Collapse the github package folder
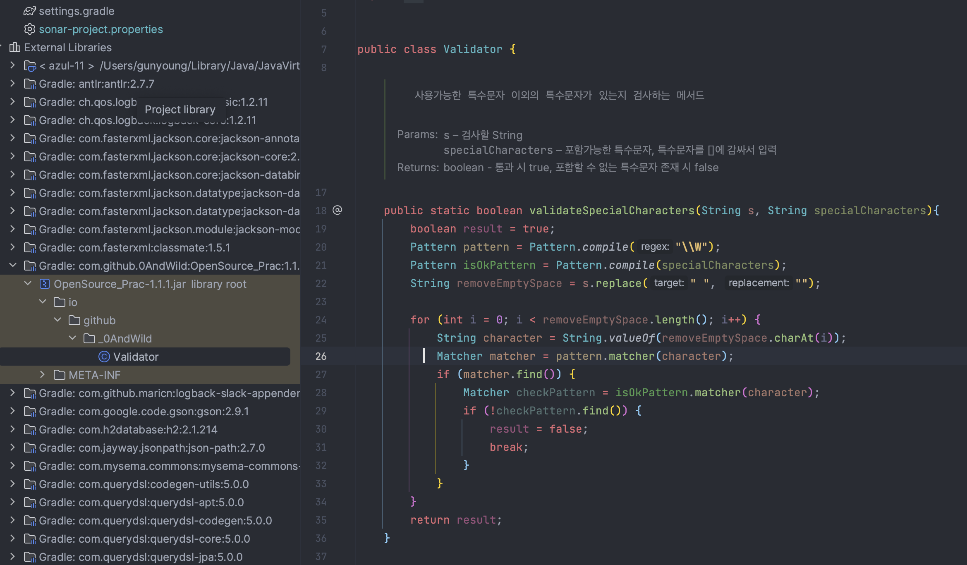 pyautogui.click(x=57, y=320)
